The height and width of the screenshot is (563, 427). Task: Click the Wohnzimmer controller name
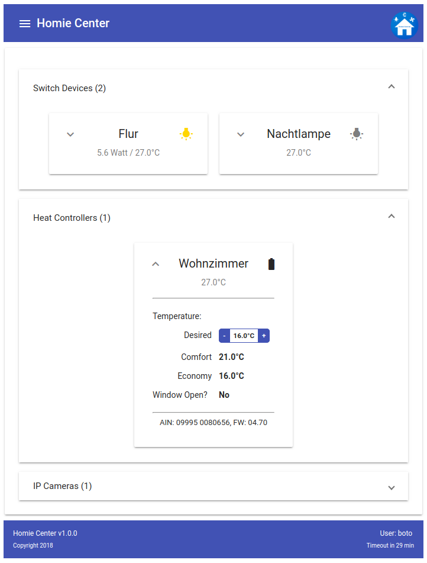pyautogui.click(x=213, y=263)
